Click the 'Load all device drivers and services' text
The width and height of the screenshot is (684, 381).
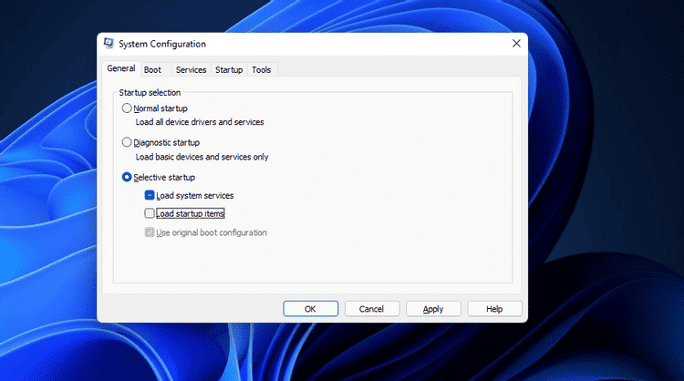pos(200,122)
